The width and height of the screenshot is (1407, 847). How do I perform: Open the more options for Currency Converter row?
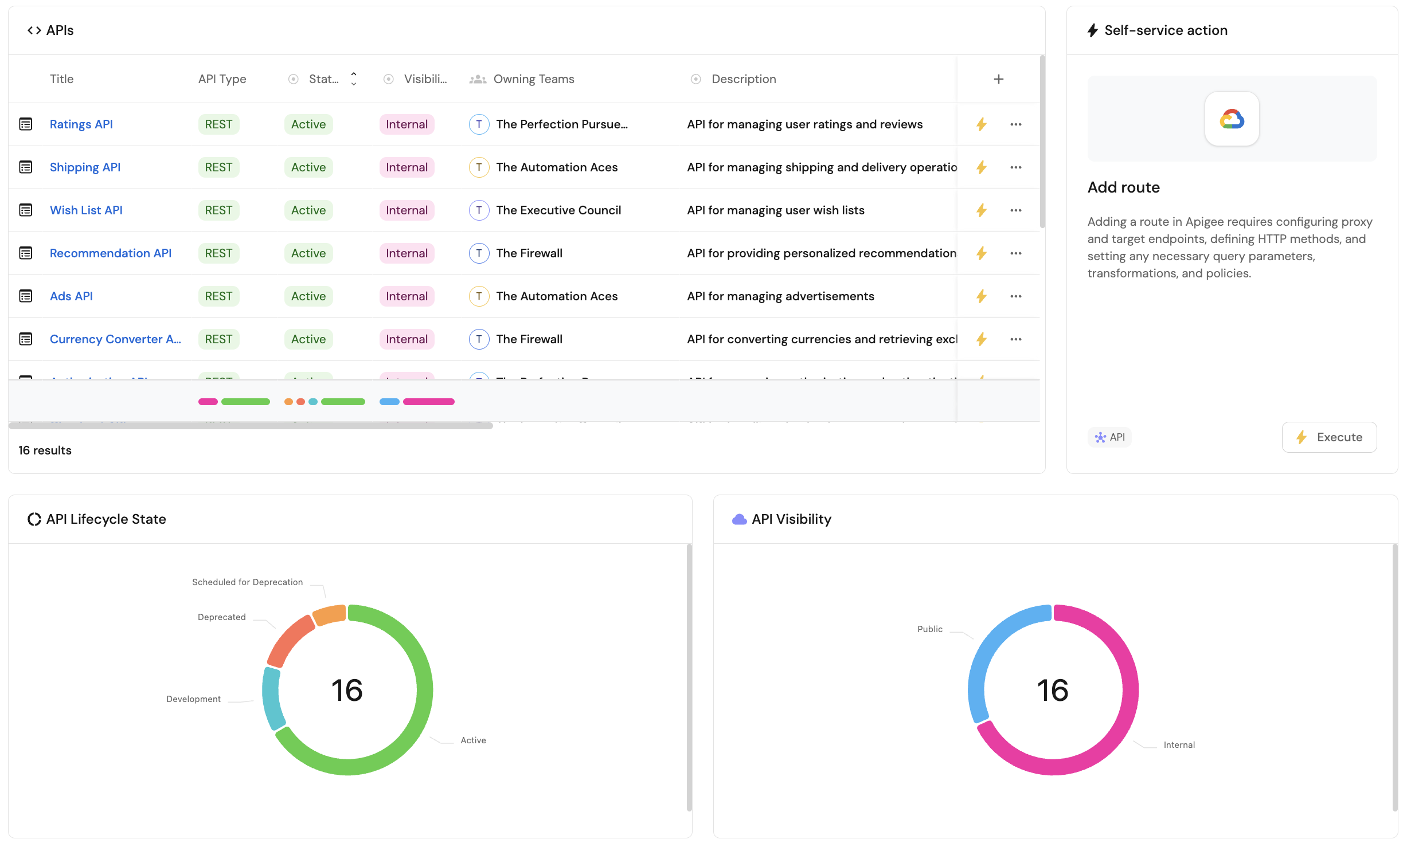[1015, 339]
